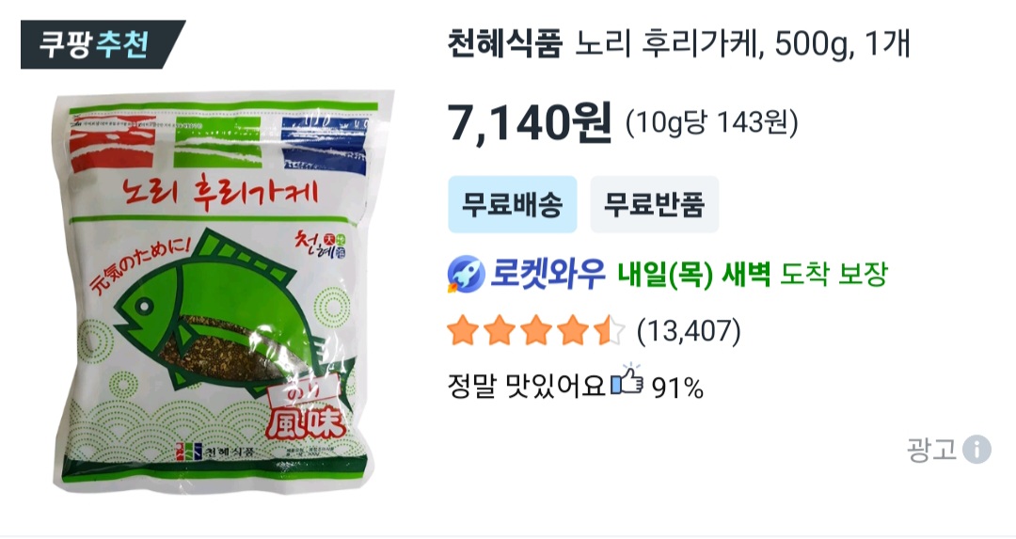Screen dimensions: 1016x539
Task: Click the half-filled fifth rating star
Action: point(609,330)
